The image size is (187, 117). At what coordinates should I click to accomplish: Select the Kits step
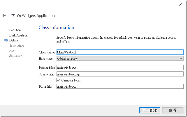click(x=12, y=50)
